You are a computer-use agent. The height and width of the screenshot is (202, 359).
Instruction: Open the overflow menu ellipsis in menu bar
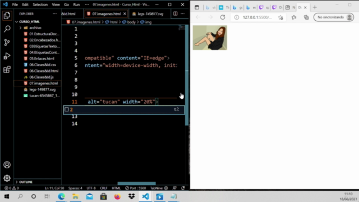coord(87,4)
